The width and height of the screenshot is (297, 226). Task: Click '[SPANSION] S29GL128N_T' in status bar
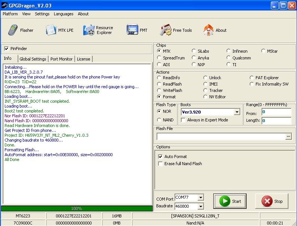pyautogui.click(x=195, y=216)
